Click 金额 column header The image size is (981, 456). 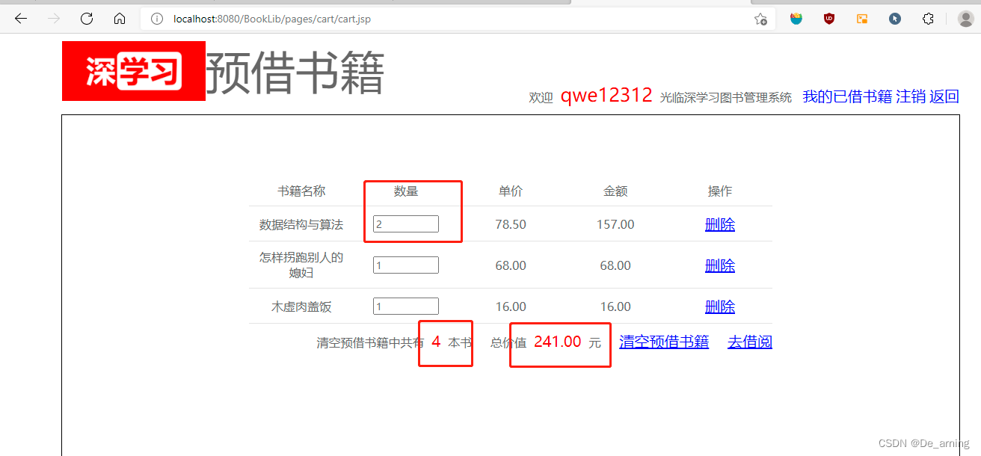point(615,191)
